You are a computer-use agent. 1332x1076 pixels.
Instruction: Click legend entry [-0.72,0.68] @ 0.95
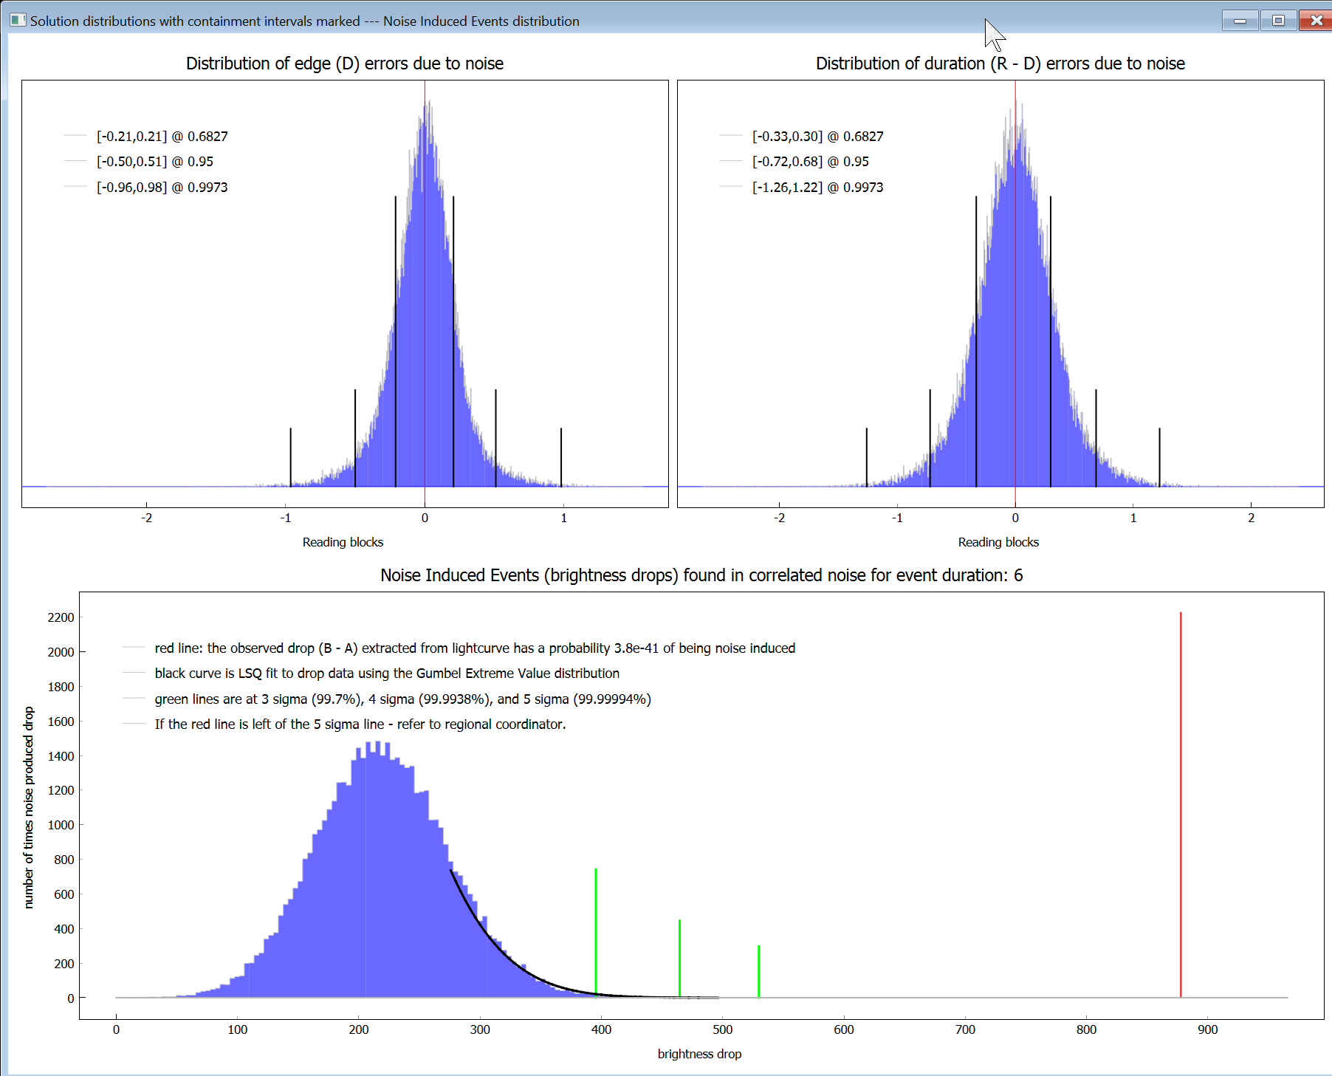point(794,162)
